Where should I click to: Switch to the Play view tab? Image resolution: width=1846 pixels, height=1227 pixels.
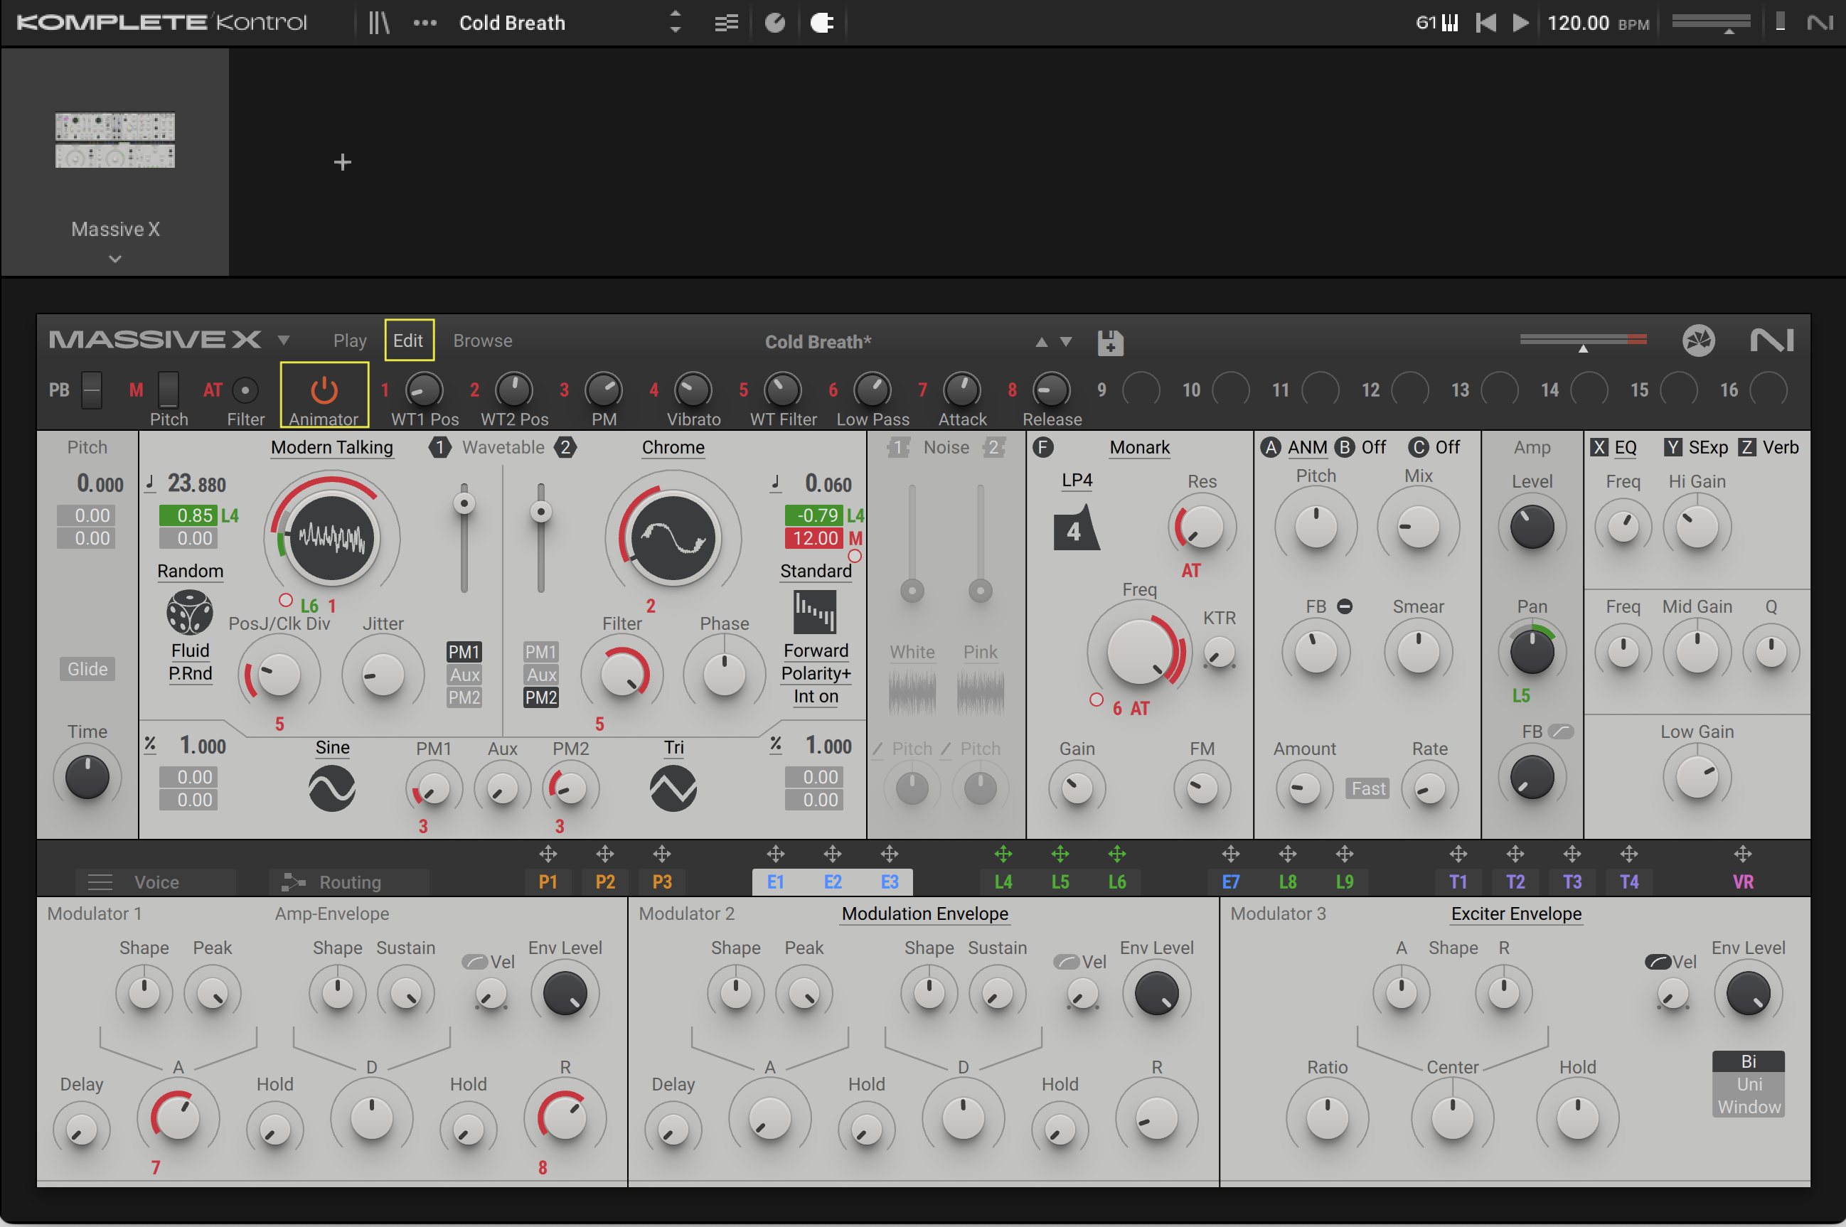pyautogui.click(x=350, y=341)
